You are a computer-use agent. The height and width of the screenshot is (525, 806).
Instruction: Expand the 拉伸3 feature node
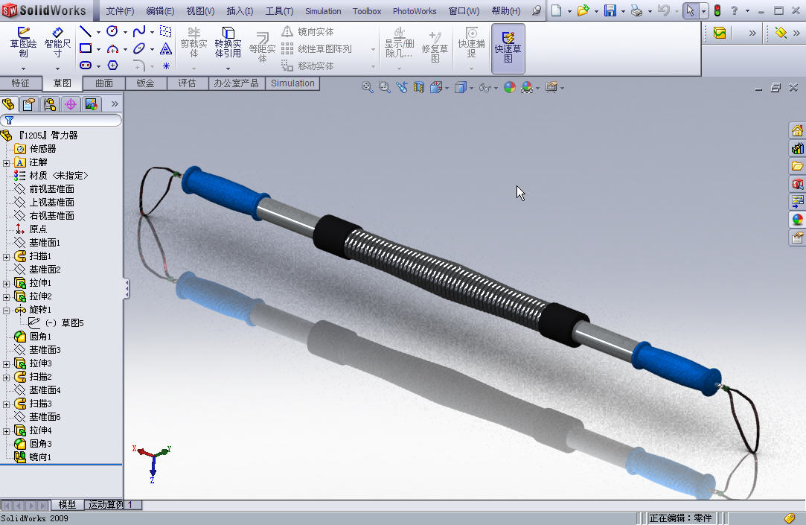[6, 363]
